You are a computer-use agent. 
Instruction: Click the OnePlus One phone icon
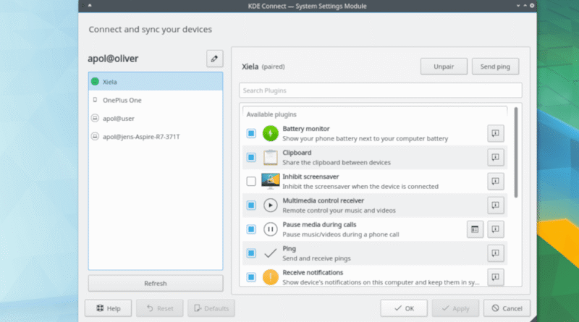(x=95, y=100)
